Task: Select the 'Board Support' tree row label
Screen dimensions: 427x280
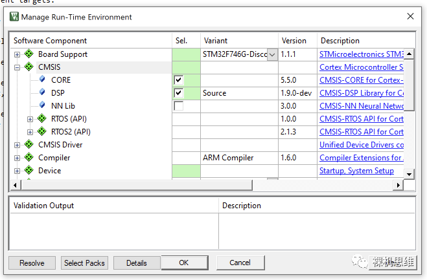Action: pos(63,54)
